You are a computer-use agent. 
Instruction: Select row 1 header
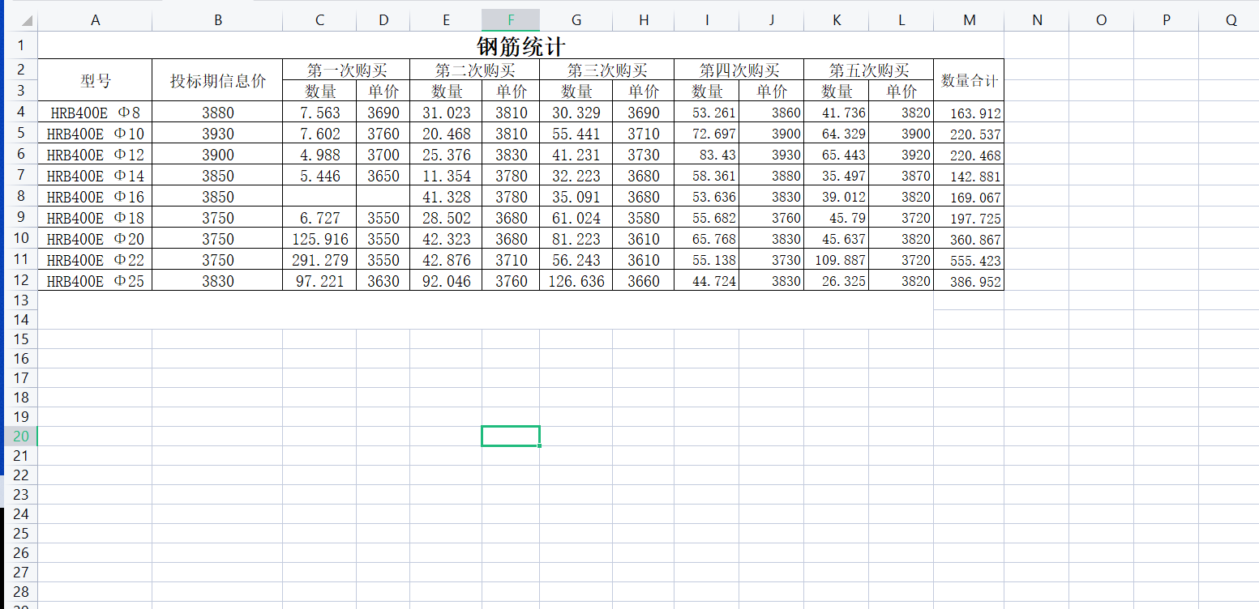pos(21,45)
